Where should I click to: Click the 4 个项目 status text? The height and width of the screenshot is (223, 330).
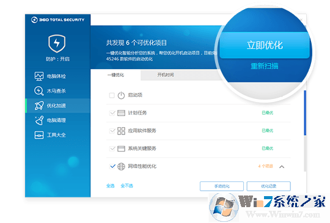pyautogui.click(x=265, y=166)
